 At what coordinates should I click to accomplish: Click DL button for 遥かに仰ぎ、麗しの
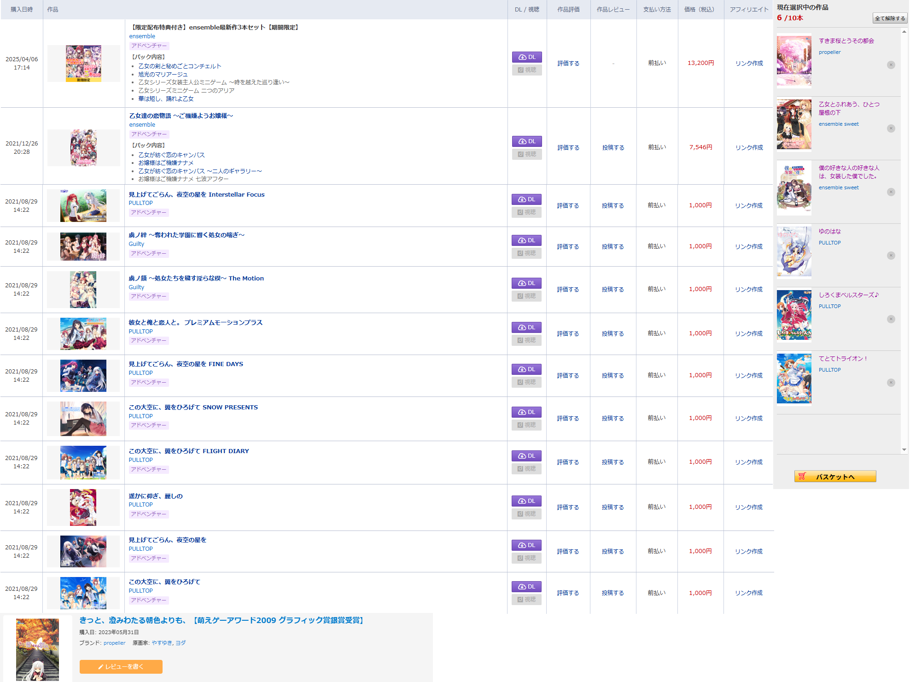click(526, 501)
